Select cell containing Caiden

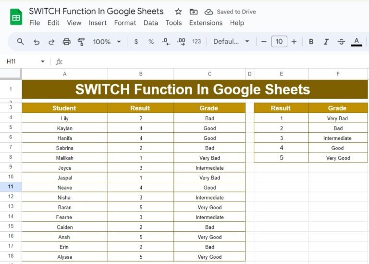point(65,227)
